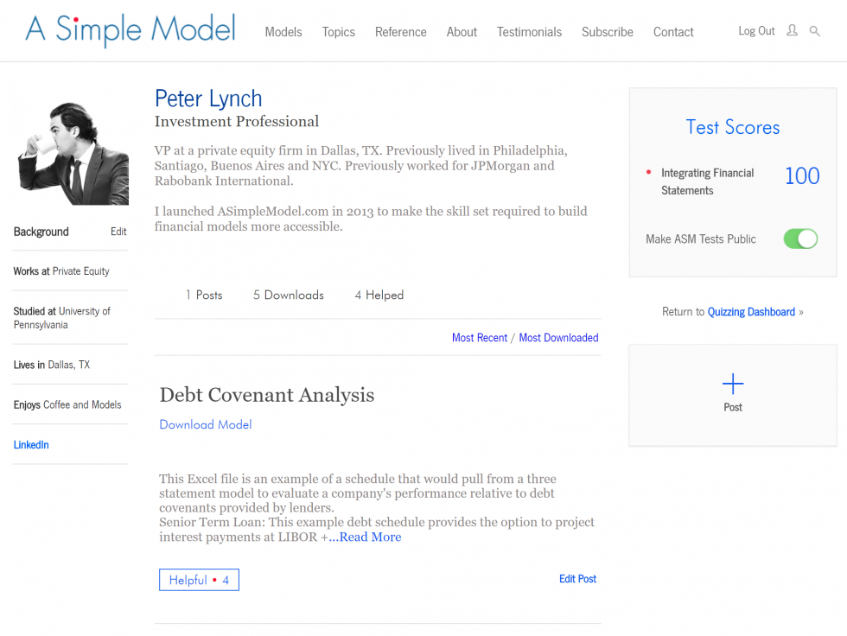847x636 pixels.
Task: Open the Contact page
Action: tap(672, 32)
